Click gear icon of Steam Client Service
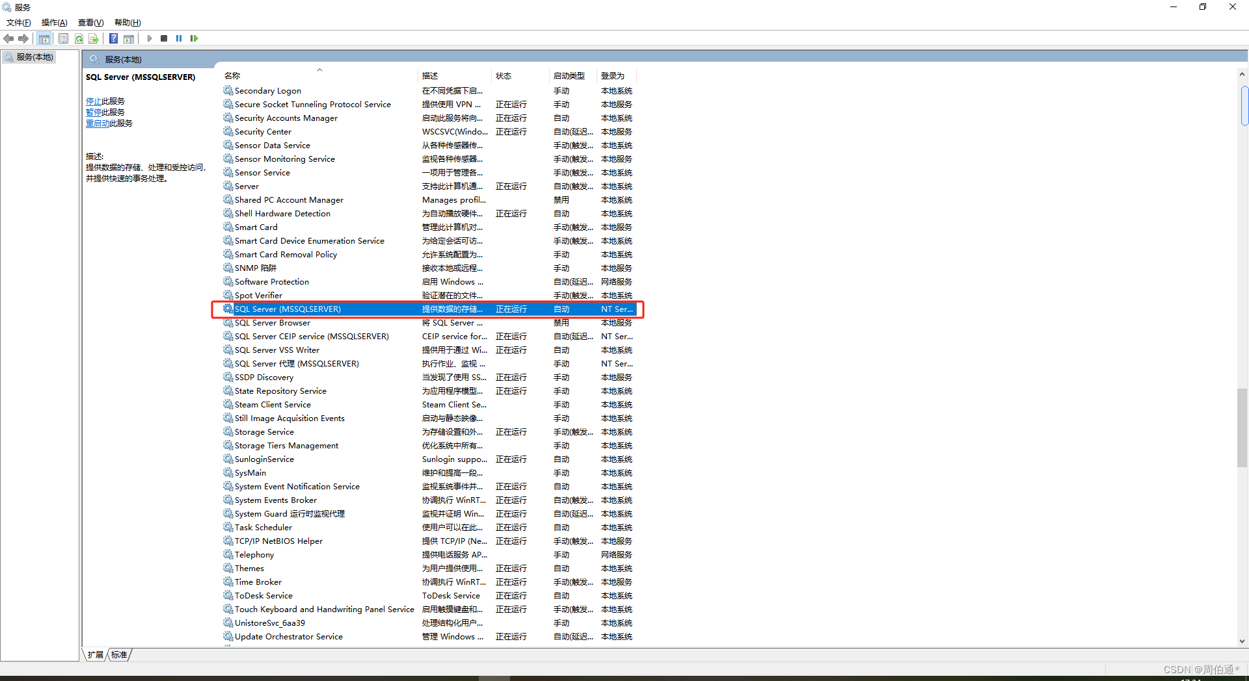 point(228,404)
